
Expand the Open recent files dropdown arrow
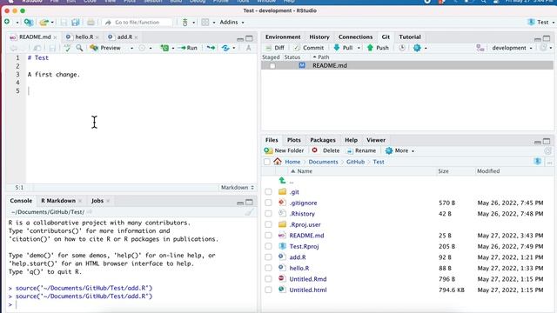point(52,23)
